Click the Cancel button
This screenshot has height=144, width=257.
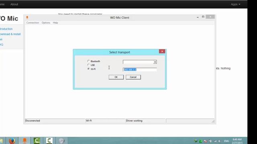133,77
